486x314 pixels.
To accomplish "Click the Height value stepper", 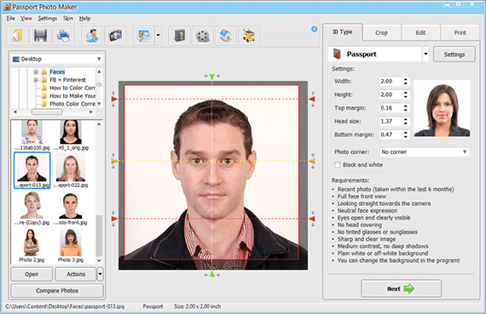I will point(405,94).
